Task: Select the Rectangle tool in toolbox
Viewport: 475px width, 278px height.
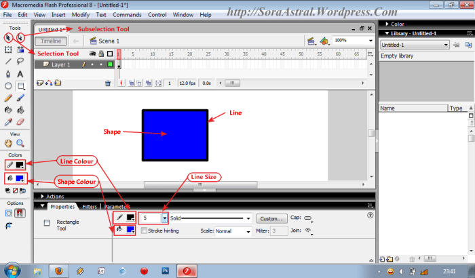Action: tap(20, 86)
